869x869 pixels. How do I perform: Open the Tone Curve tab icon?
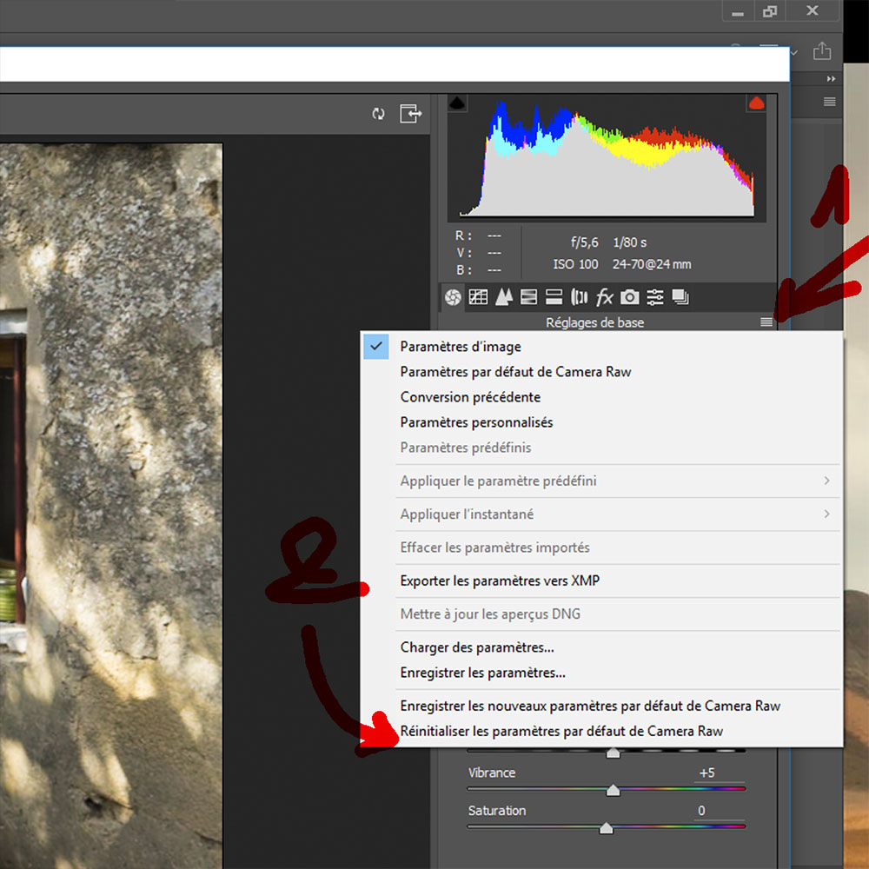click(x=478, y=297)
